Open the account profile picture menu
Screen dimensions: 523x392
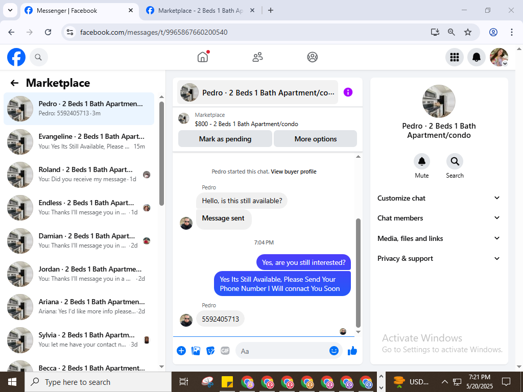click(498, 57)
